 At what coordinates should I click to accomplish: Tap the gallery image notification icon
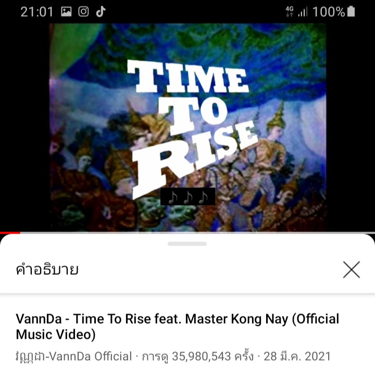(x=66, y=11)
